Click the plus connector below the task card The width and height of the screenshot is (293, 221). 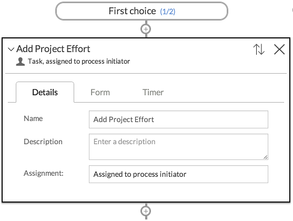[146, 212]
